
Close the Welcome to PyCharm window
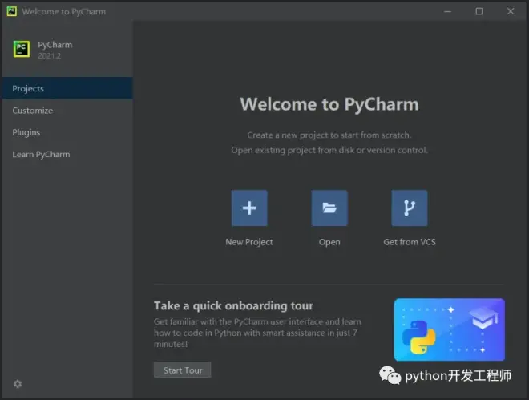511,11
